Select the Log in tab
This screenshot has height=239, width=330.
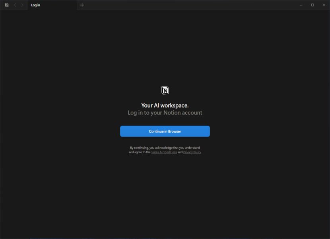pos(52,5)
